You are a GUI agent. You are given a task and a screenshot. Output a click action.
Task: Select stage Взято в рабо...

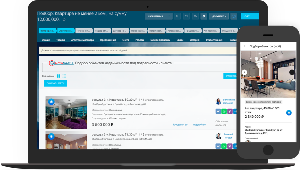48,31
